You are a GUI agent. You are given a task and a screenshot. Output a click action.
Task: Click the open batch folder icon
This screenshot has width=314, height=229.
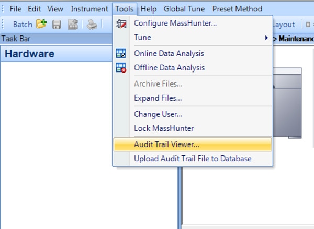pos(41,25)
